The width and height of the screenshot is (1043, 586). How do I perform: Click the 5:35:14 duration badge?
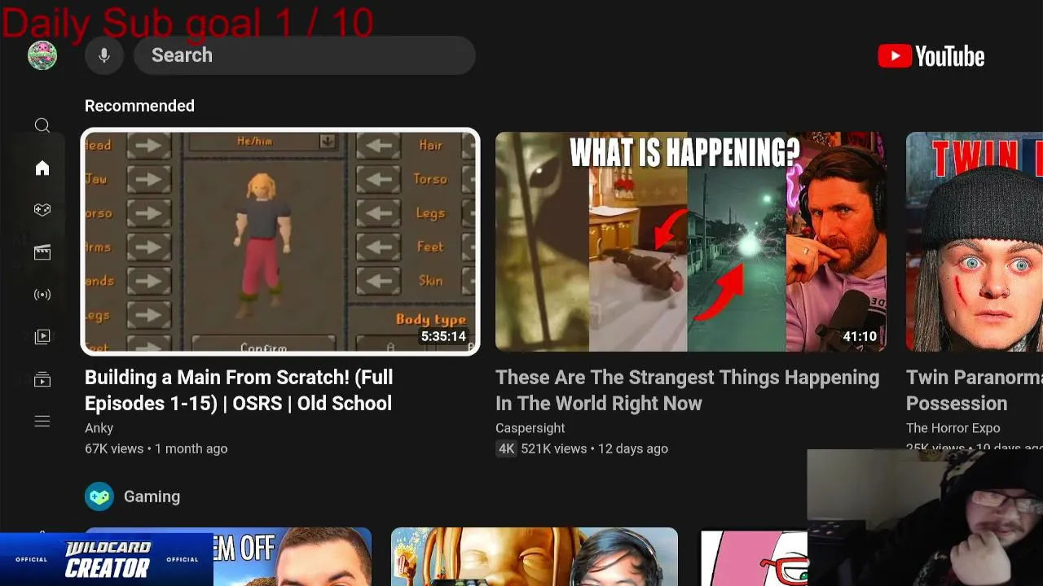point(443,336)
